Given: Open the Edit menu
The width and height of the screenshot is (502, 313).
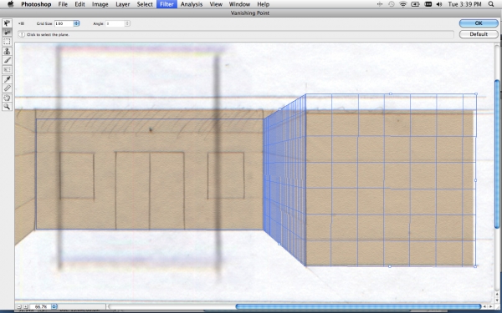Looking at the screenshot, I should tap(79, 4).
